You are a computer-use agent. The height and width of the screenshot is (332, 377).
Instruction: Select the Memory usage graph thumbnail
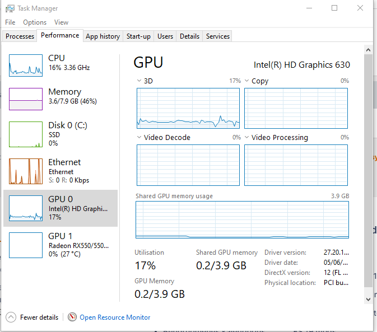point(26,99)
